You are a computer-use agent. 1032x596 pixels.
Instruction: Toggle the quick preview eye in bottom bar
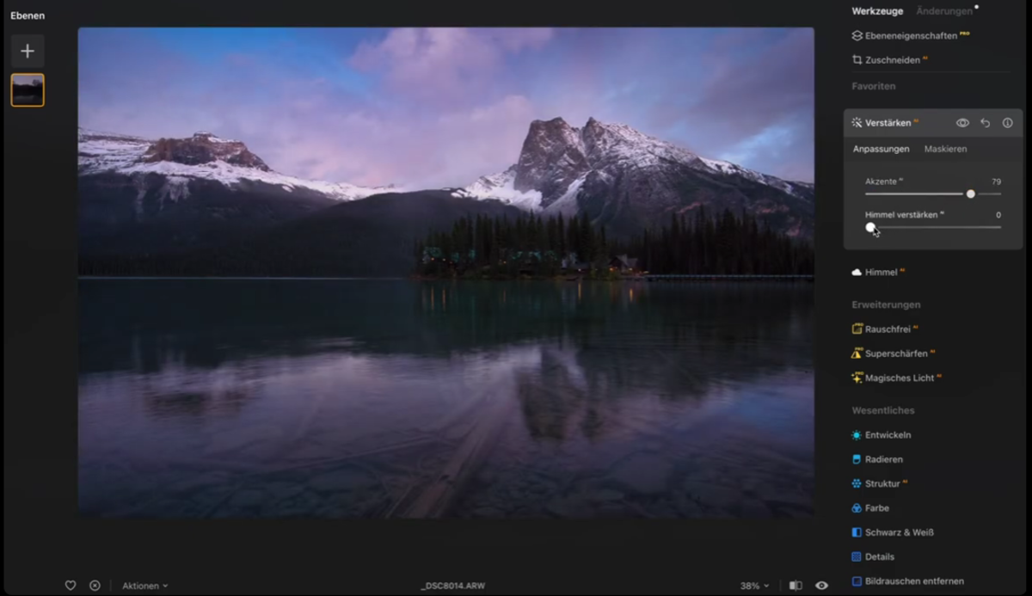(823, 585)
